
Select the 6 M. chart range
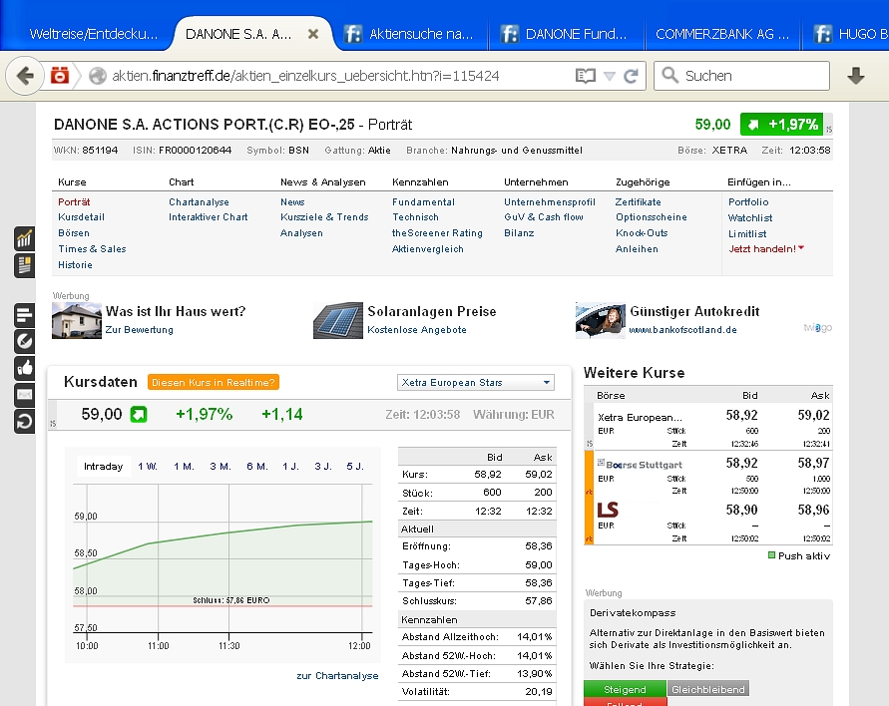[x=256, y=467]
